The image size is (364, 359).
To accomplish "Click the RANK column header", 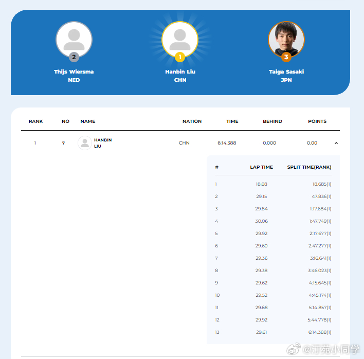I will pyautogui.click(x=36, y=121).
